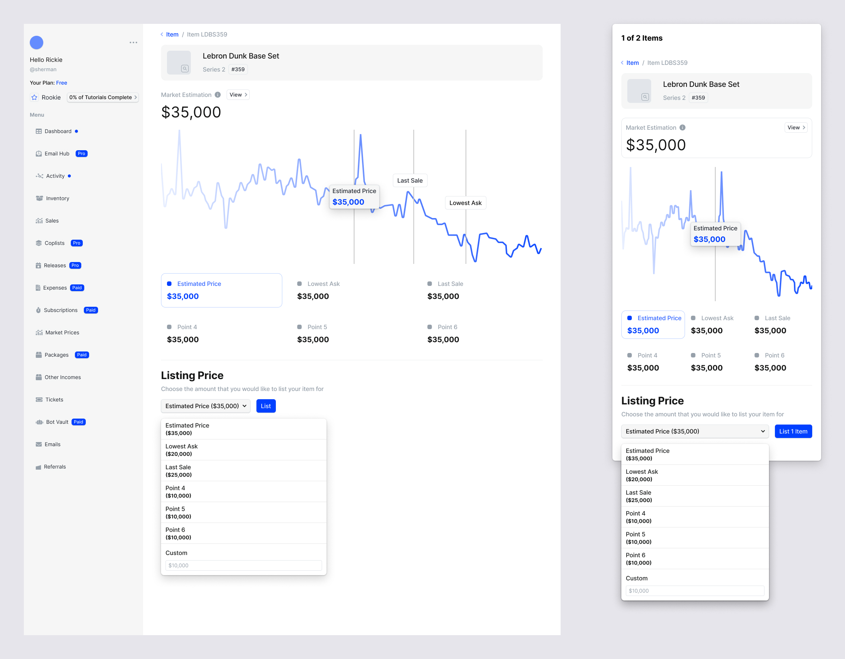845x659 pixels.
Task: Open the Market Prices menu item
Action: pyautogui.click(x=62, y=332)
